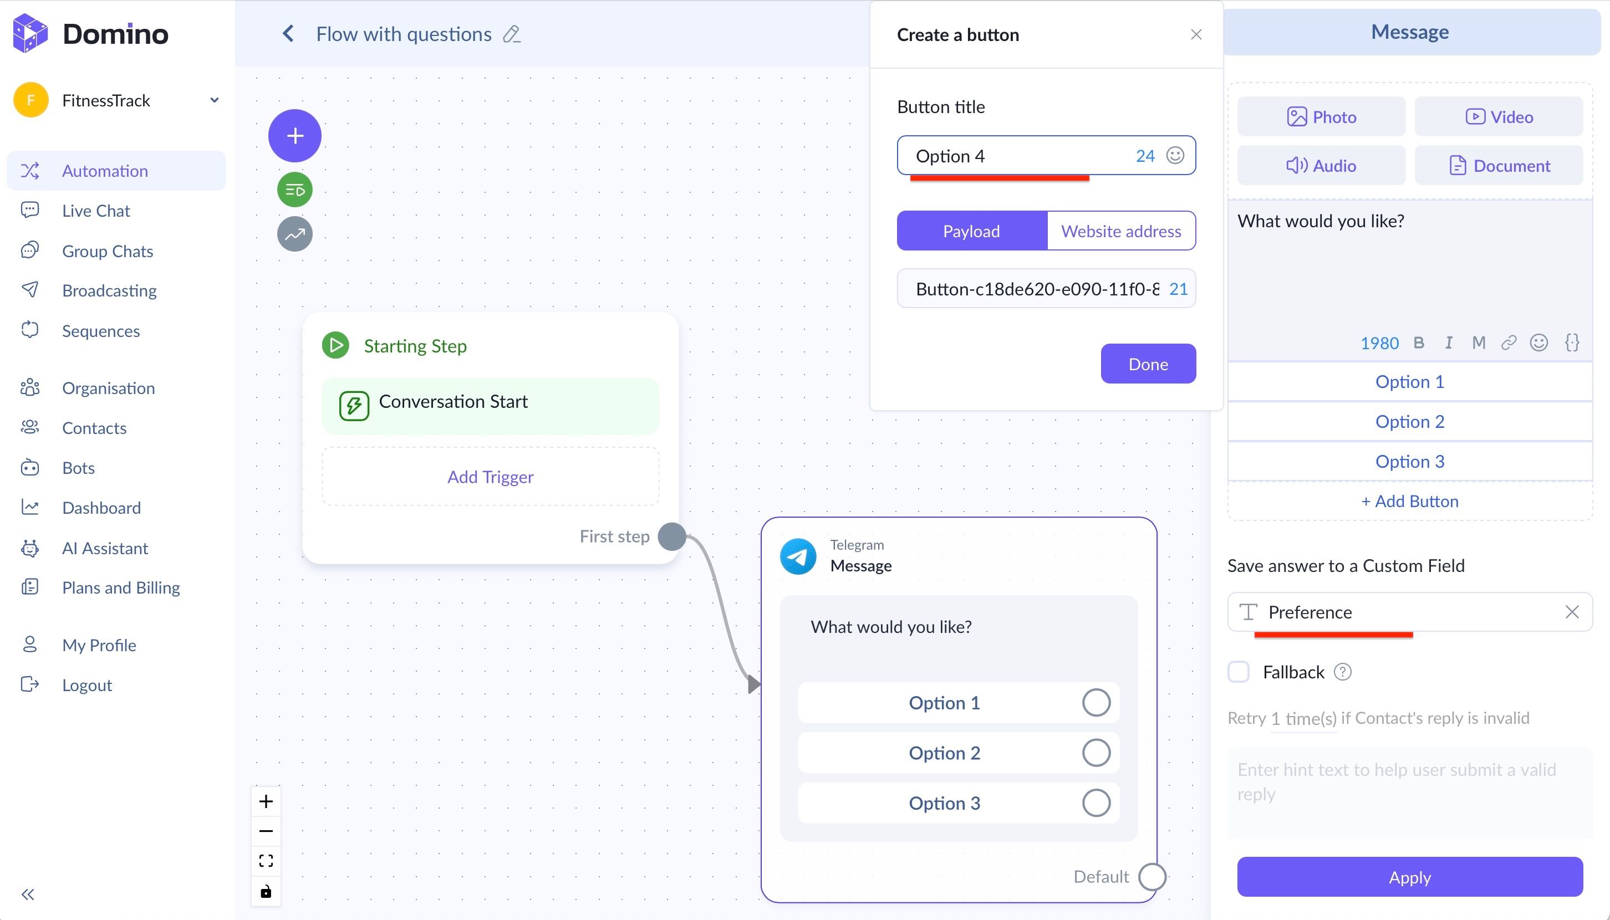This screenshot has height=920, width=1610.
Task: Click the + Add Button link
Action: pyautogui.click(x=1410, y=501)
